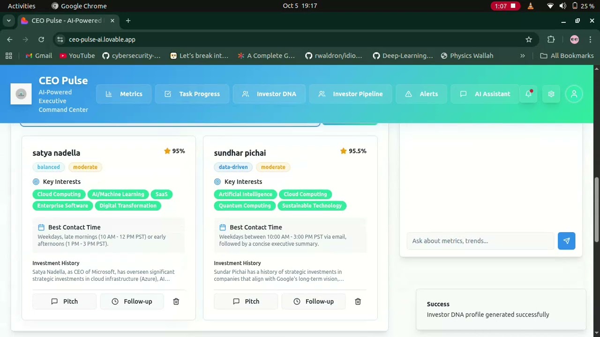The width and height of the screenshot is (600, 337).
Task: Click the Success toast notification
Action: 501,309
